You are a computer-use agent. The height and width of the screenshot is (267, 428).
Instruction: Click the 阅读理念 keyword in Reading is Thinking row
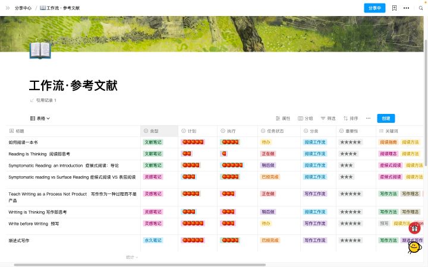(x=388, y=154)
